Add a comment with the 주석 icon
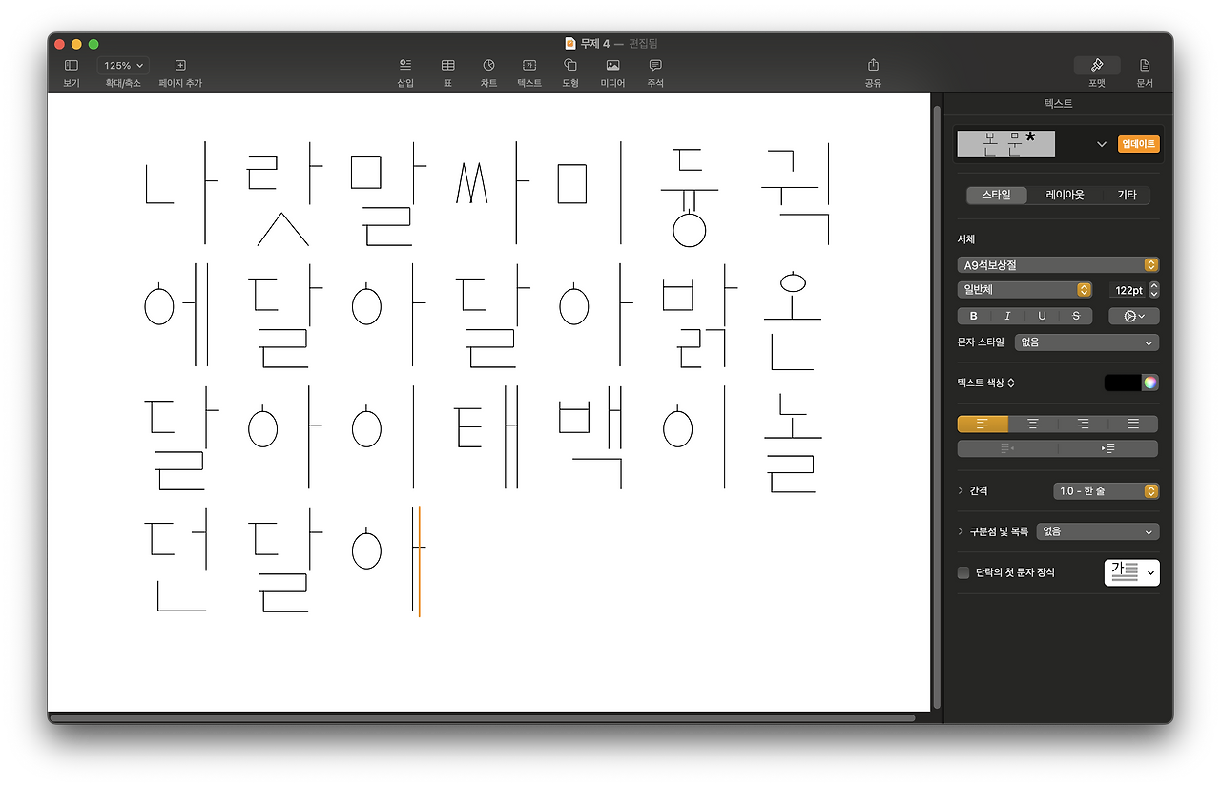 click(653, 67)
